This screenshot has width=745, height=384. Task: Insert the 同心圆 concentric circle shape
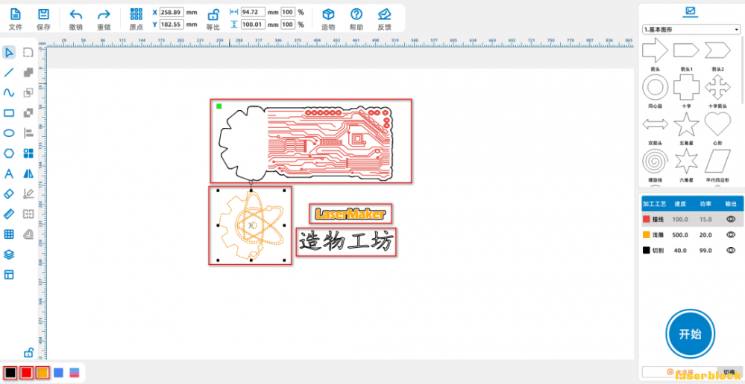[655, 87]
